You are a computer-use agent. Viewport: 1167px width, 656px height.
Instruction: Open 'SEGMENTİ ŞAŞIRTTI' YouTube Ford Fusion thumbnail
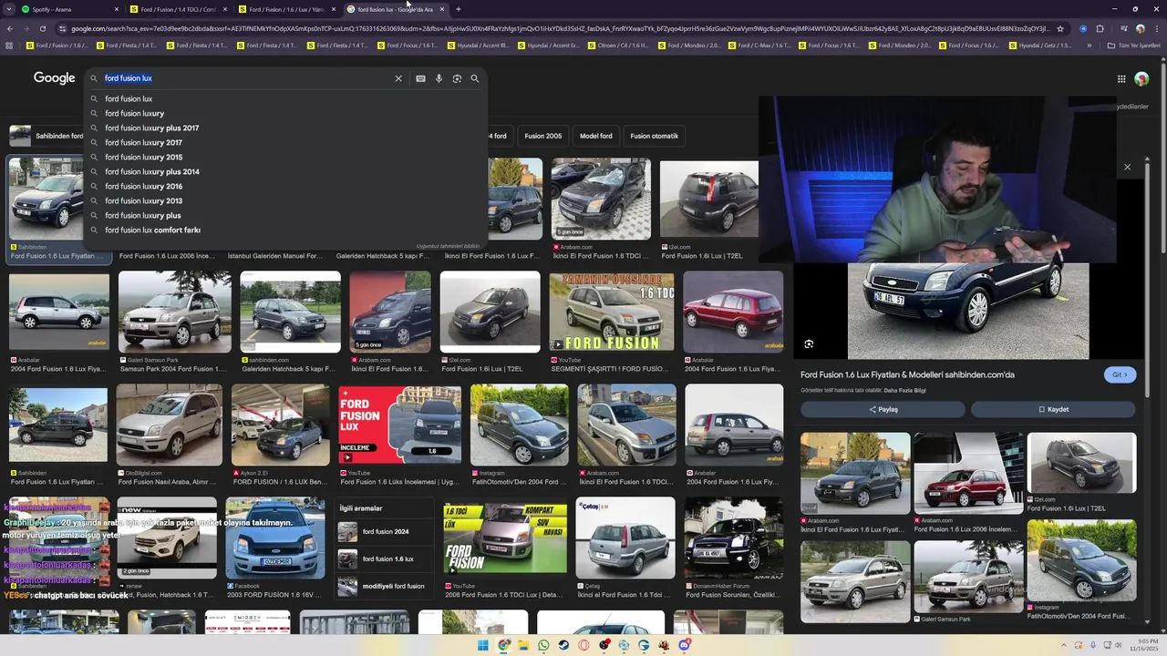click(611, 312)
